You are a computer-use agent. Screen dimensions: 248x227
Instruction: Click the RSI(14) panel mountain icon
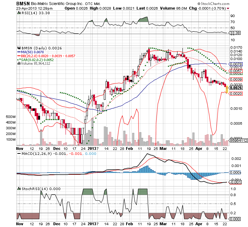[19, 13]
